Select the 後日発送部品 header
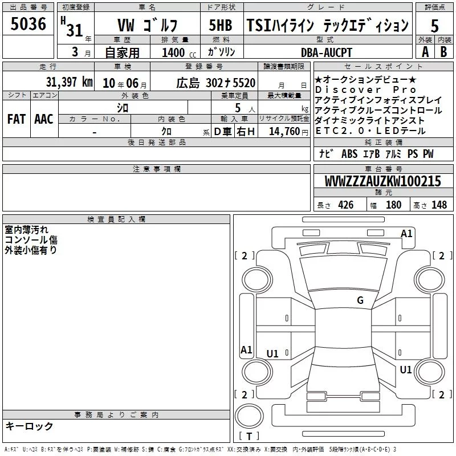Viewport: 456px width, 456px height. point(156,142)
